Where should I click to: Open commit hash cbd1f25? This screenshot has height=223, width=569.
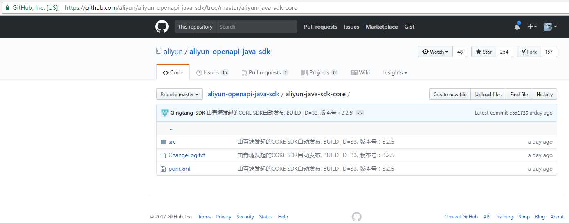pos(519,113)
